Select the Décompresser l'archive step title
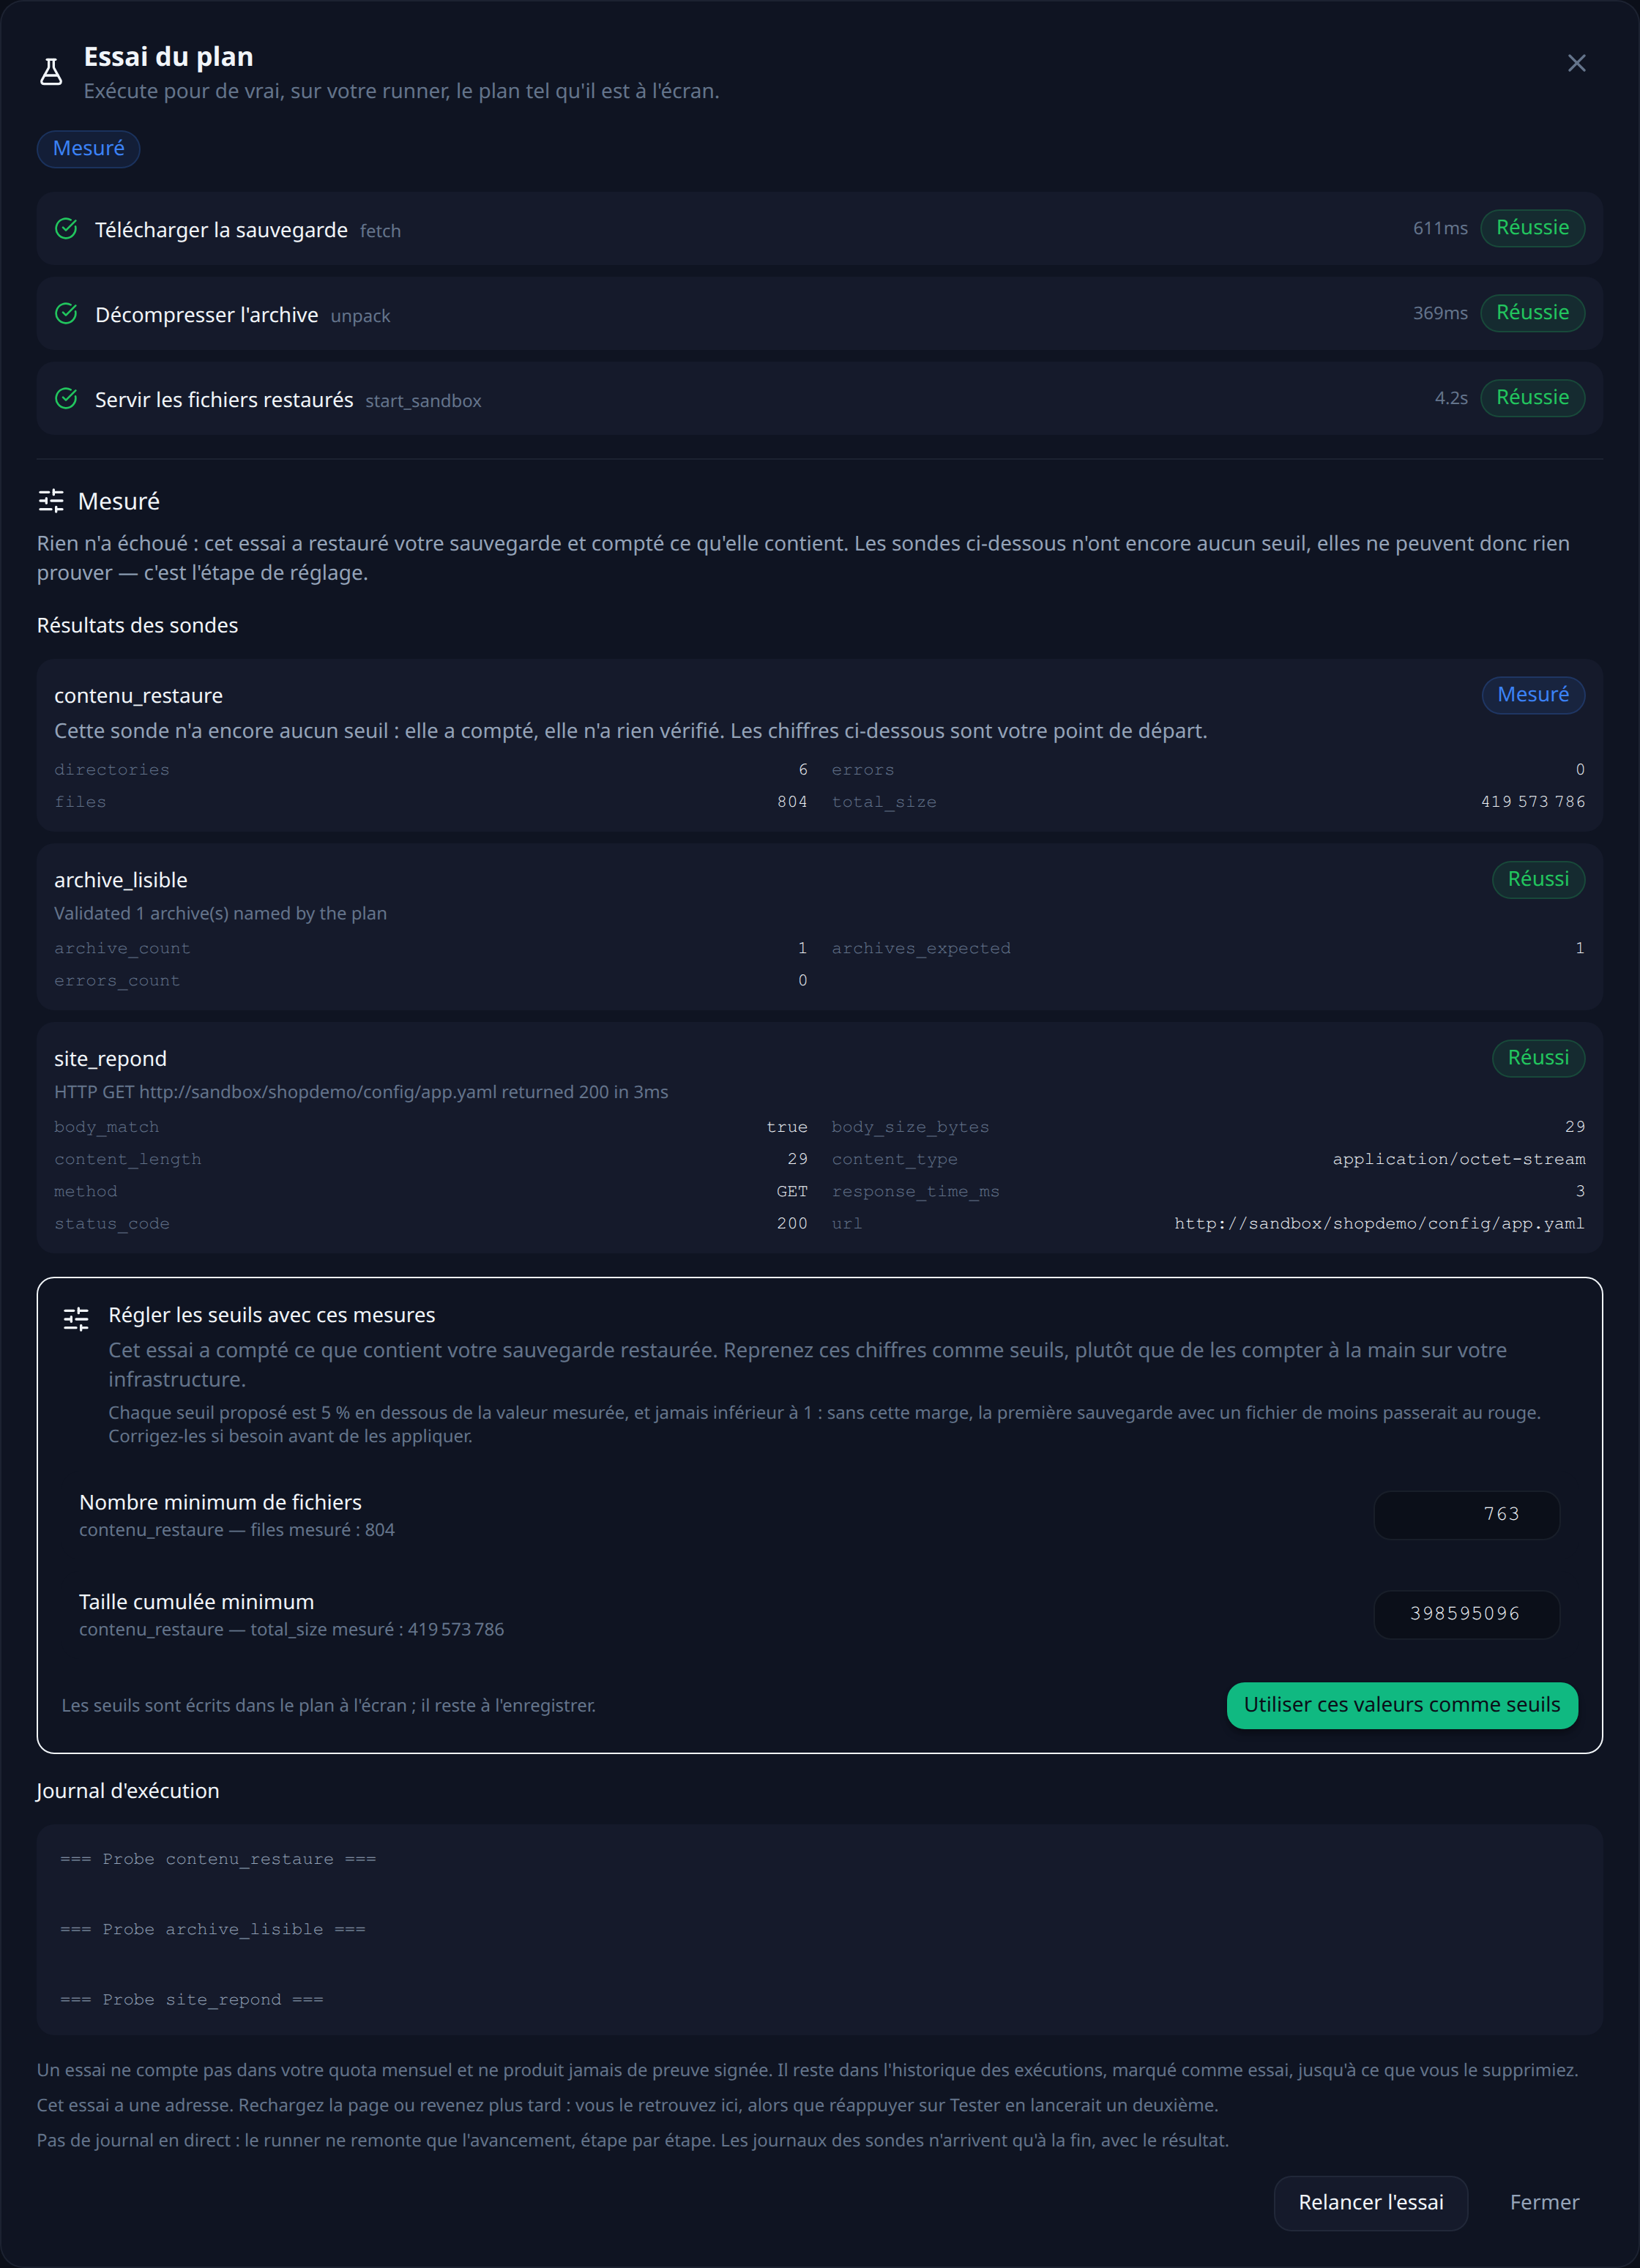The width and height of the screenshot is (1640, 2268). click(x=207, y=315)
